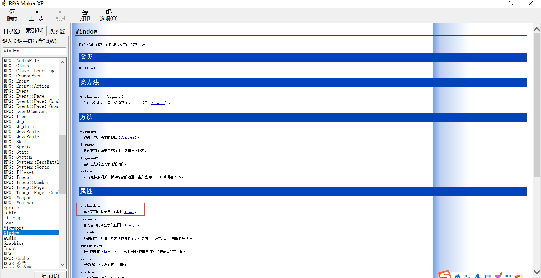Click the content pane scrollbar thumb
The width and height of the screenshot is (541, 278).
coord(537,105)
